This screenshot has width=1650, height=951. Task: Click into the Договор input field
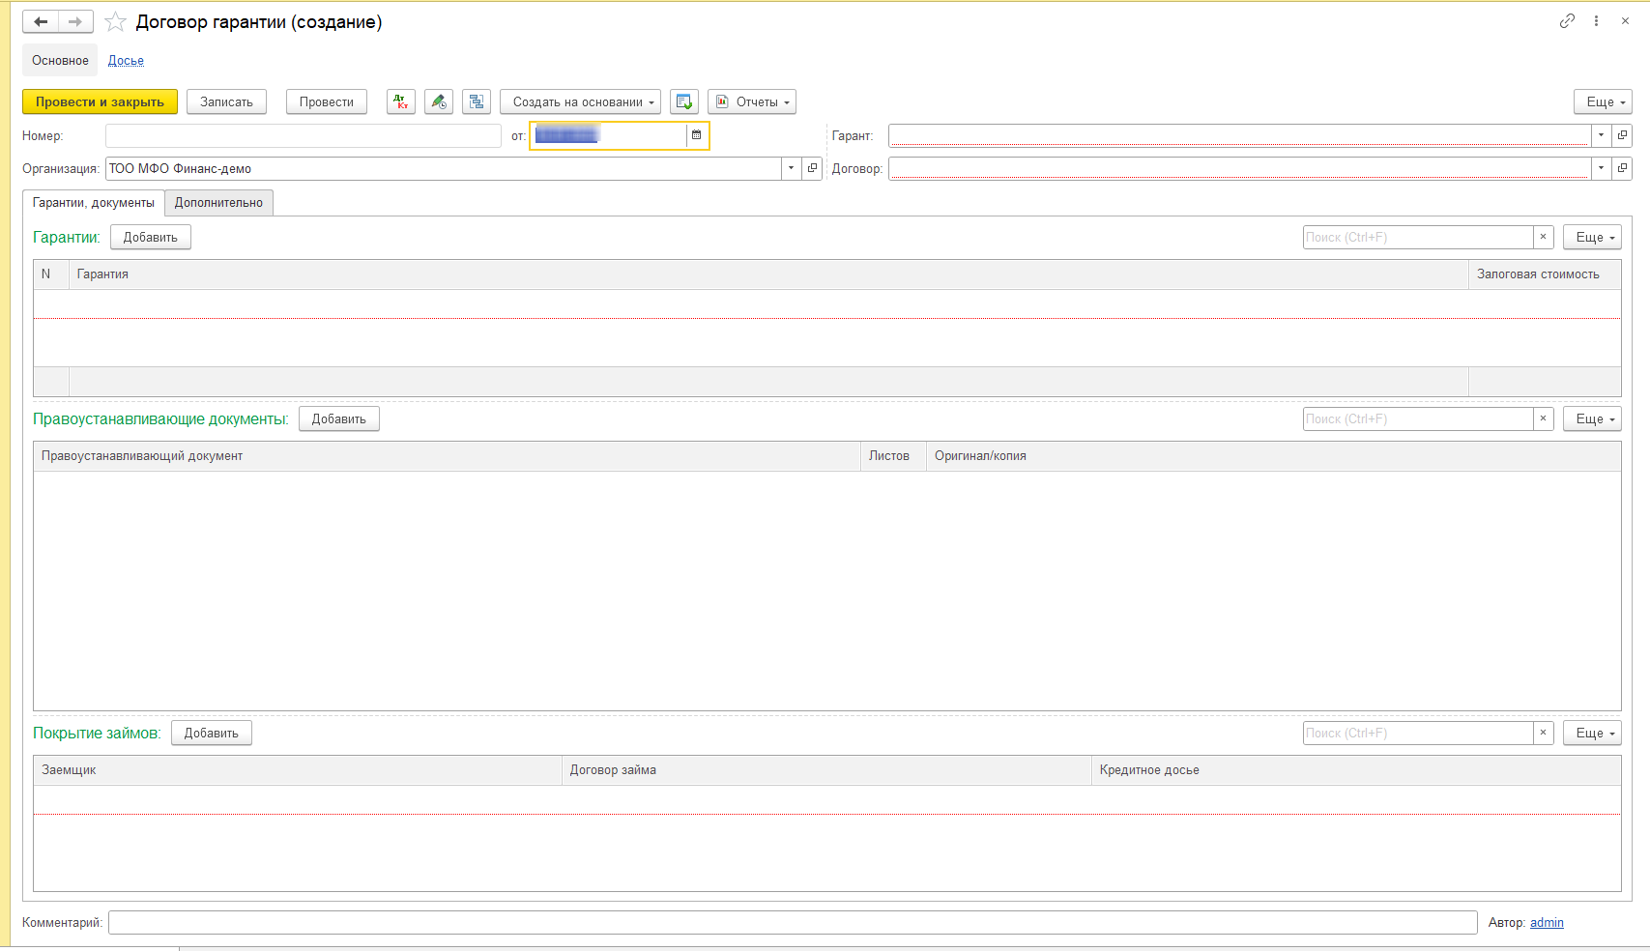tap(1239, 168)
